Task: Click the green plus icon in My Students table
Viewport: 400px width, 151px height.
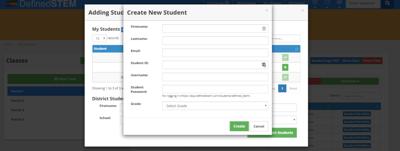Action: coord(285,67)
